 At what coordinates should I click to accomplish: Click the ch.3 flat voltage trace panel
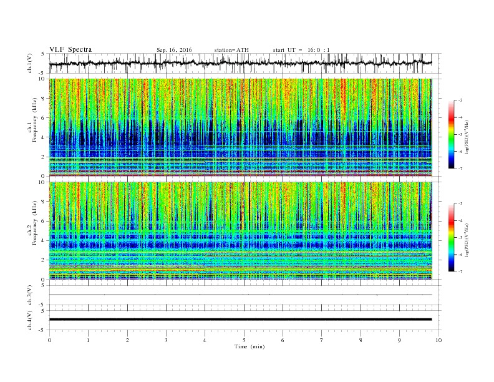[245, 295]
